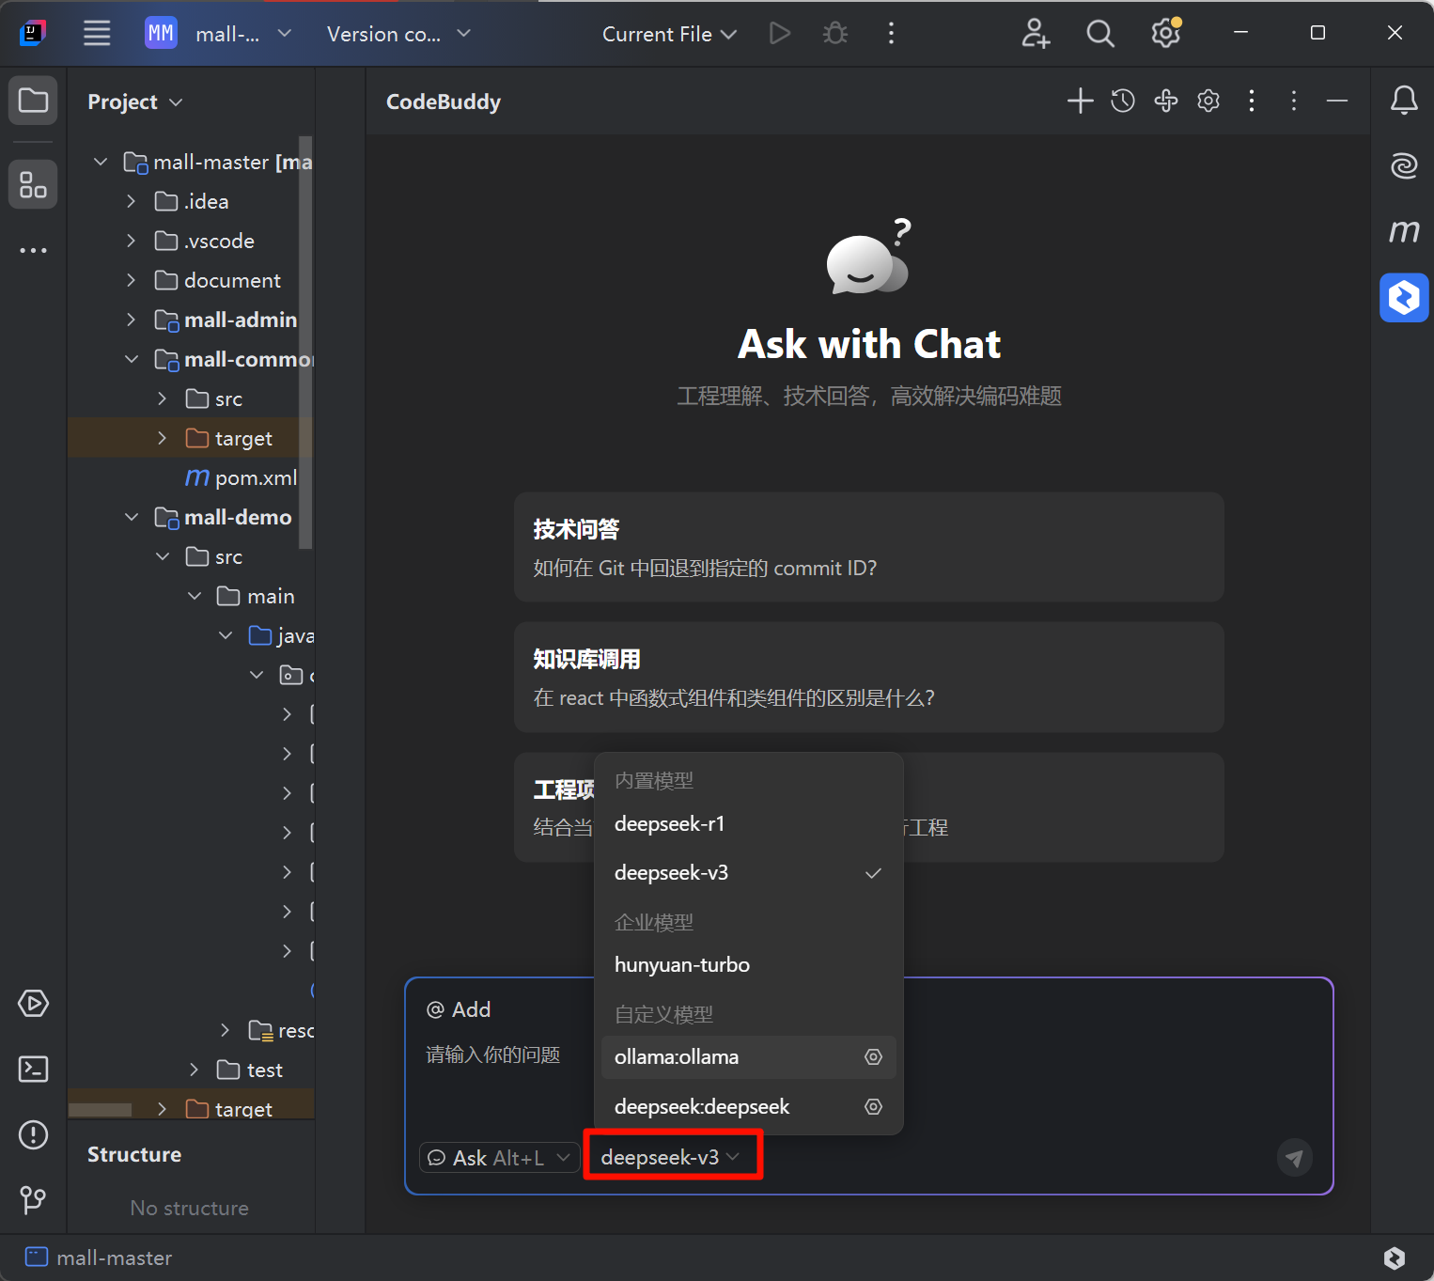Select the checked deepseek-v3 model option
This screenshot has width=1434, height=1281.
pyautogui.click(x=671, y=873)
